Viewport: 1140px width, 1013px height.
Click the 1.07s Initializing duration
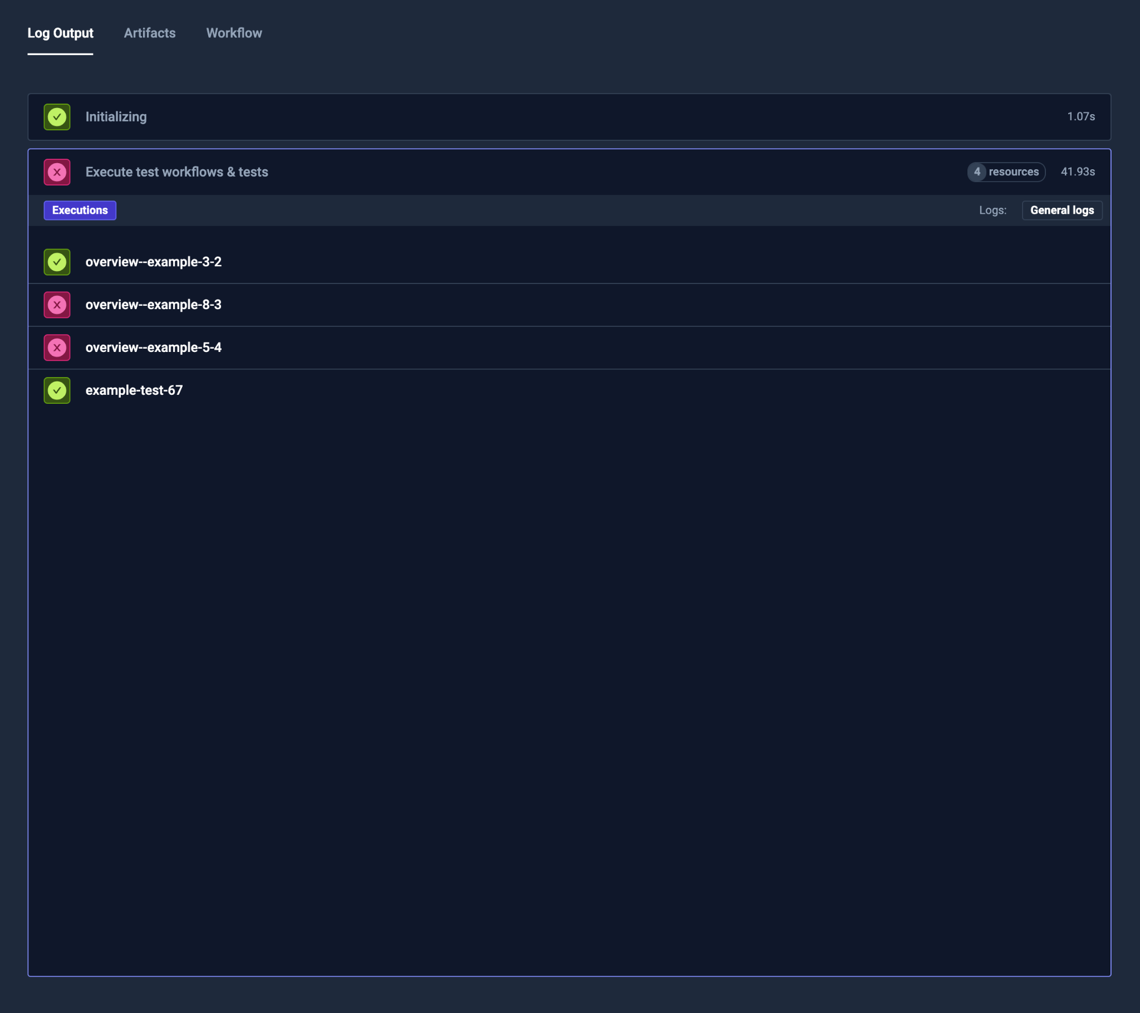click(x=1080, y=116)
